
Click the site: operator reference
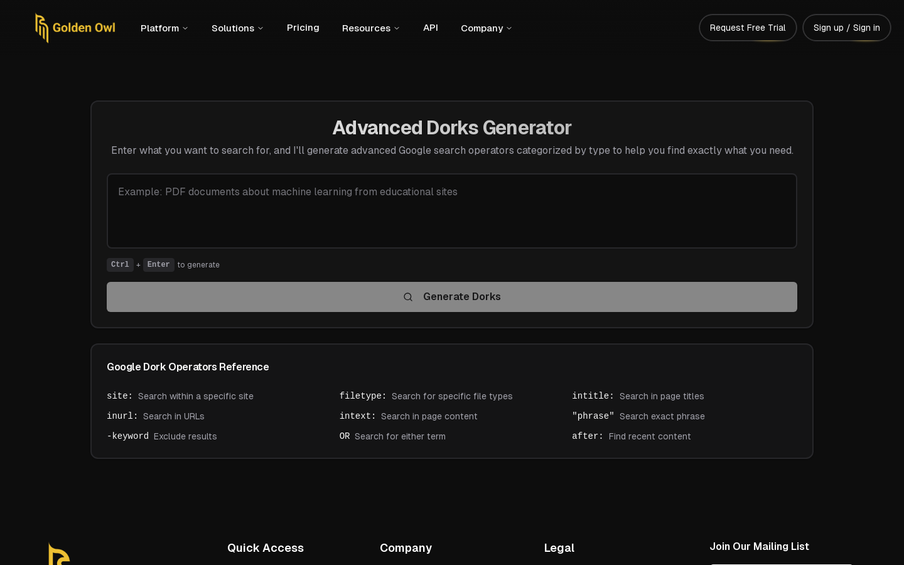pyautogui.click(x=120, y=396)
